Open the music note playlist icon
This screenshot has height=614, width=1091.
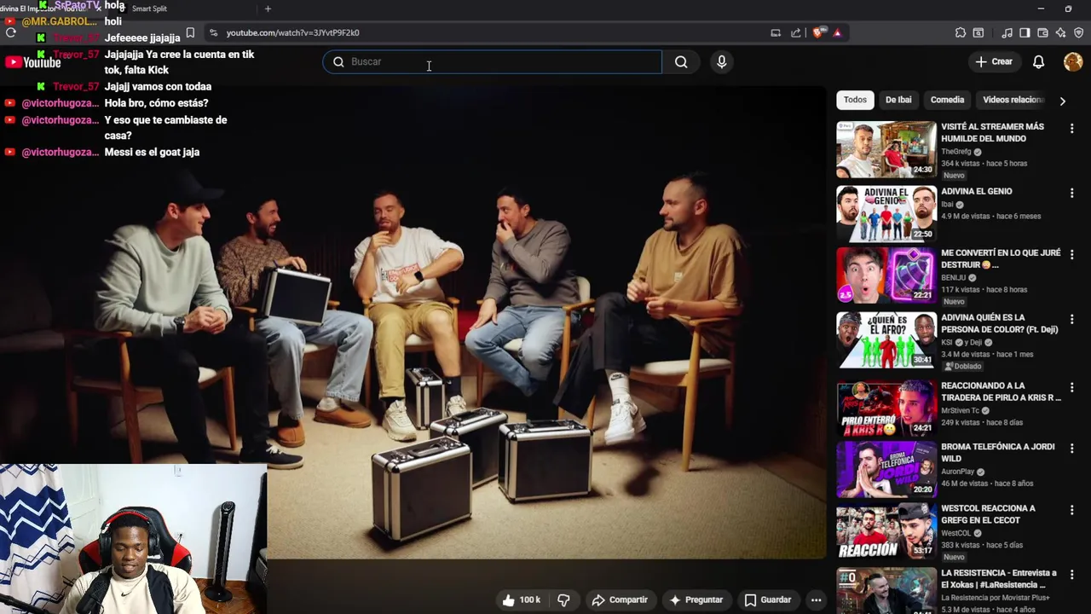(x=1007, y=32)
